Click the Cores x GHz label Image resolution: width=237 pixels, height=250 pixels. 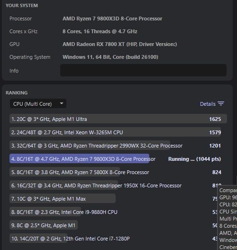[23, 31]
